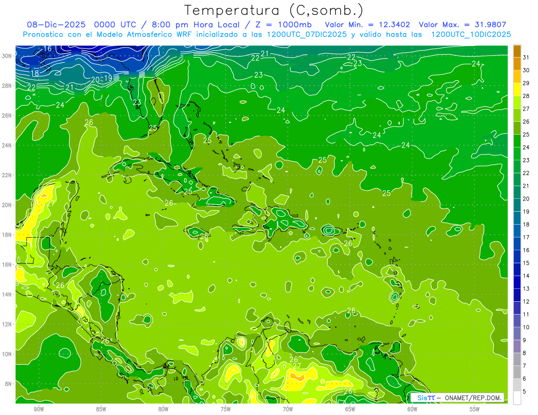The height and width of the screenshot is (415, 538).
Task: Click the '8' value on the color legend
Action: [525, 353]
